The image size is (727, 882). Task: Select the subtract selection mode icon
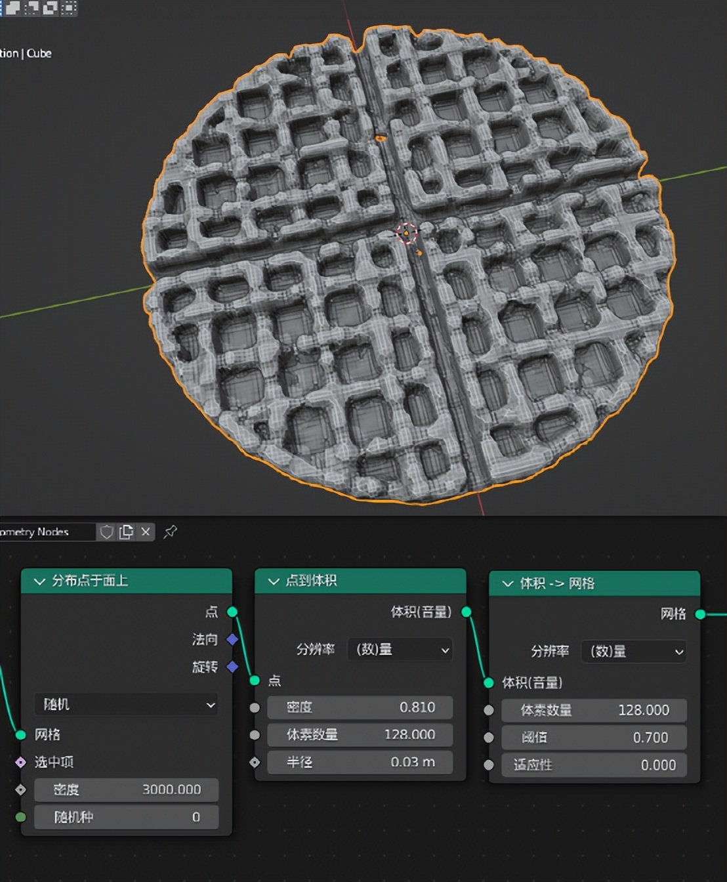[49, 9]
